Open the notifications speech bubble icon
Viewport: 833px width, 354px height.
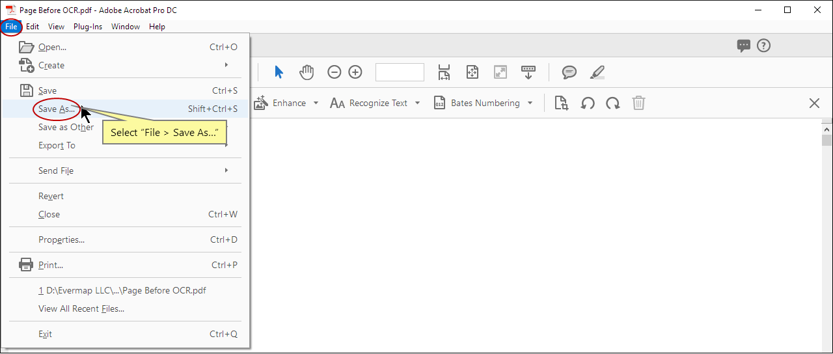743,46
